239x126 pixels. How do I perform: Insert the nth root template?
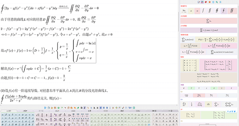click(x=38, y=119)
